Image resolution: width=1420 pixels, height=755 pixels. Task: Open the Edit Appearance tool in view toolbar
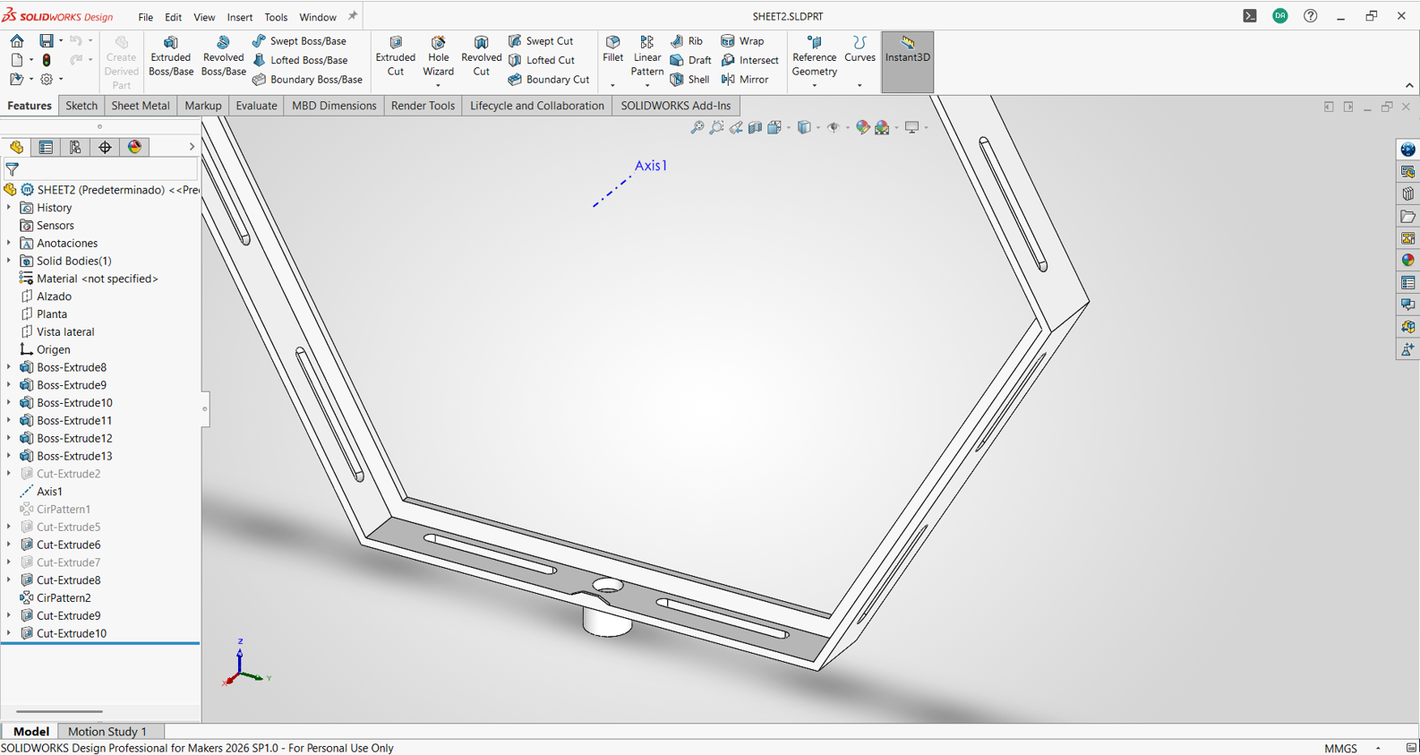click(x=862, y=127)
